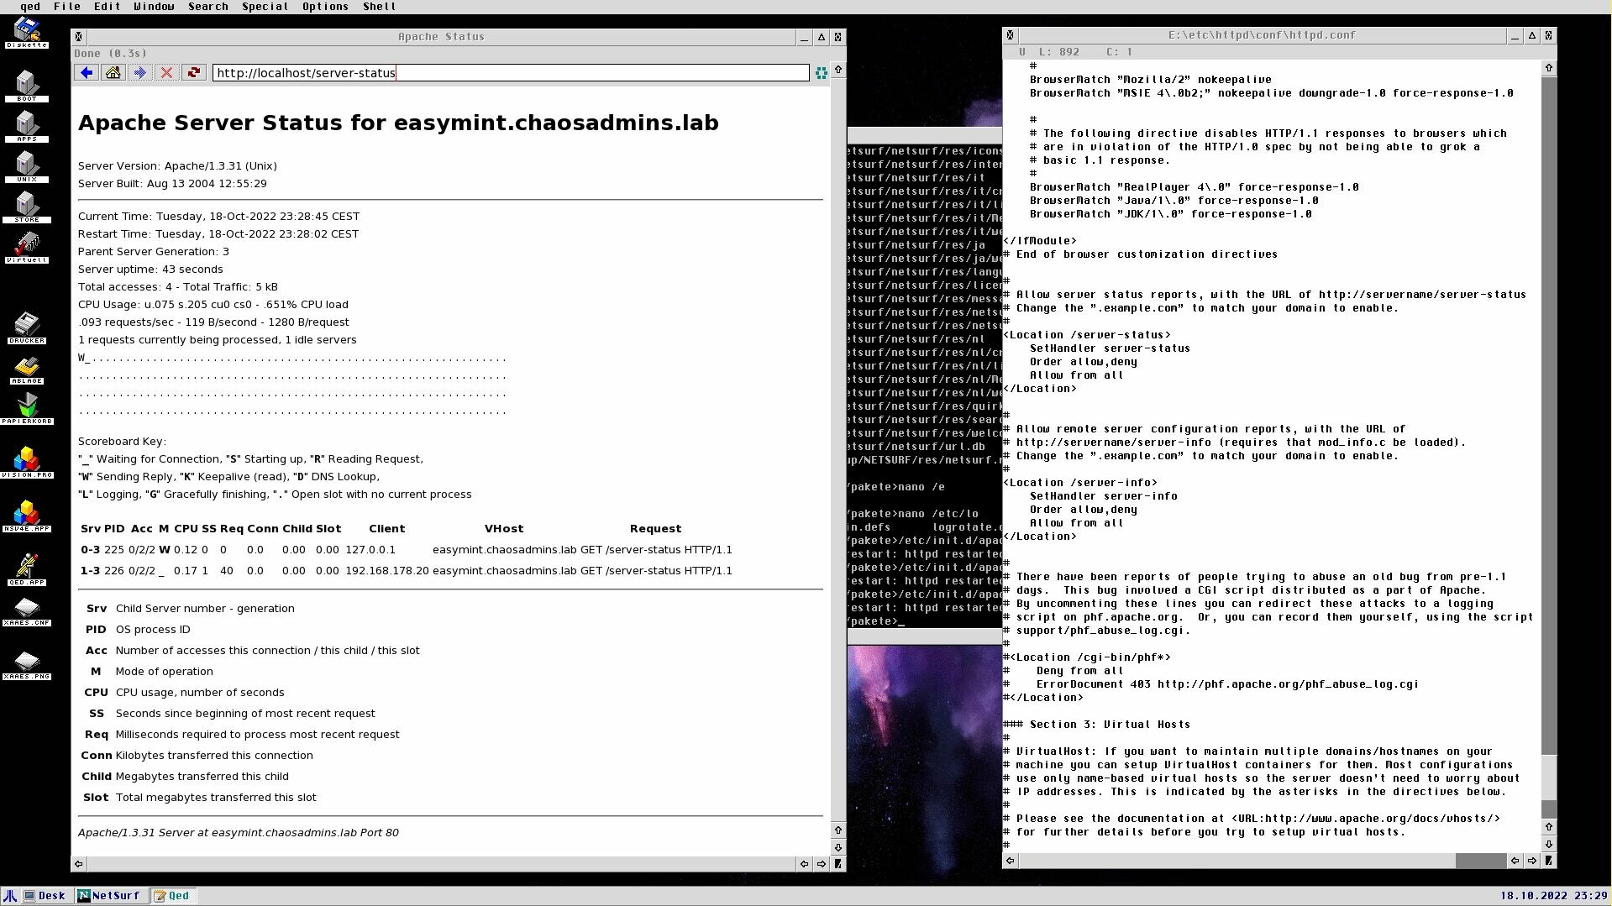Open the STORE drive icon
Screen dimensions: 1612x906
pyautogui.click(x=27, y=206)
